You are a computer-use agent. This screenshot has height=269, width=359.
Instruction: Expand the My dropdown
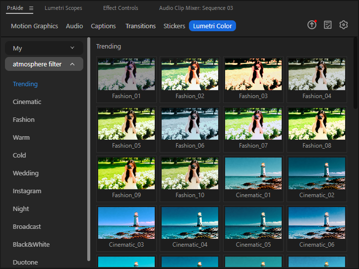point(44,48)
